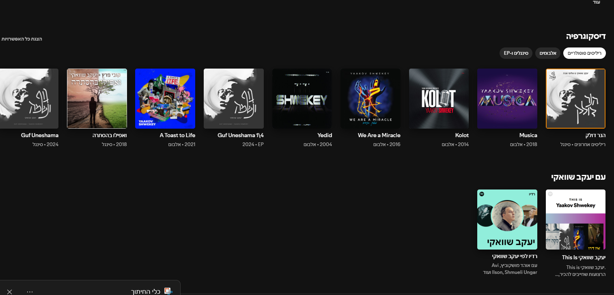Click the "2024 • EP" caption
Viewport: 614px width, 295px height.
click(x=253, y=145)
